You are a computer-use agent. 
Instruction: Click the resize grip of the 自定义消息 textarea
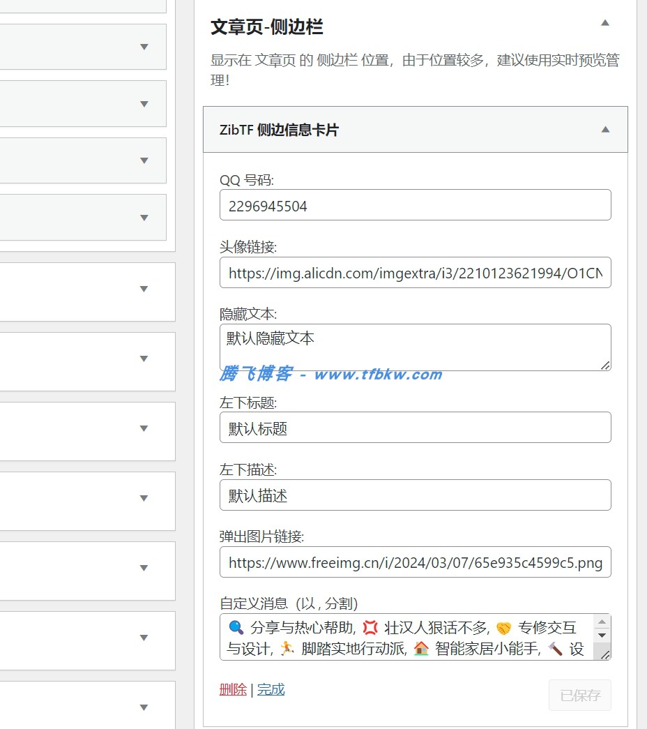pos(604,654)
